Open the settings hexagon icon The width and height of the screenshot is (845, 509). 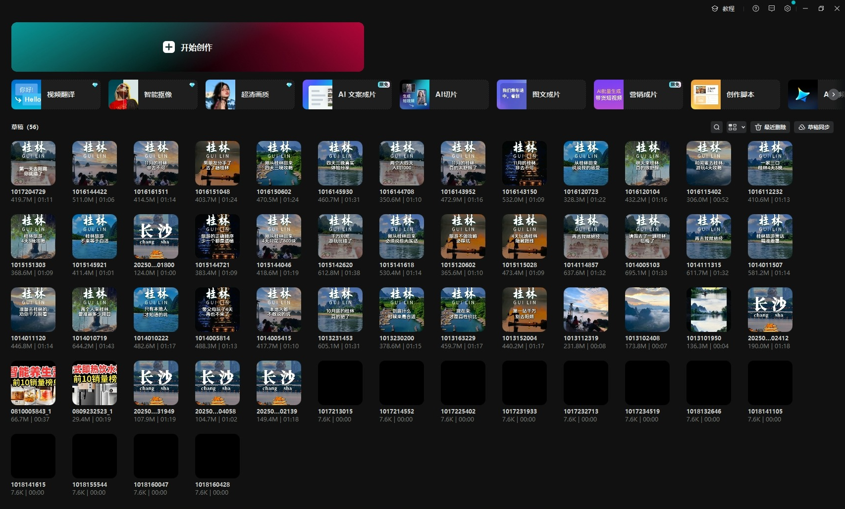(787, 8)
